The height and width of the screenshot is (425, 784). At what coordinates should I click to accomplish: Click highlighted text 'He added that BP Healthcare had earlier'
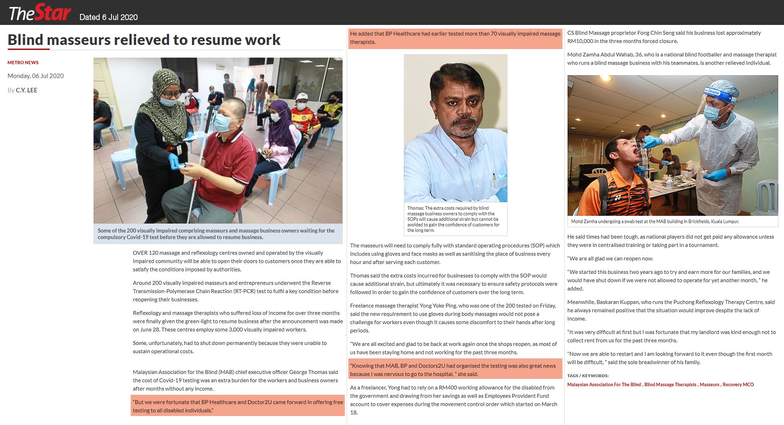click(x=455, y=38)
